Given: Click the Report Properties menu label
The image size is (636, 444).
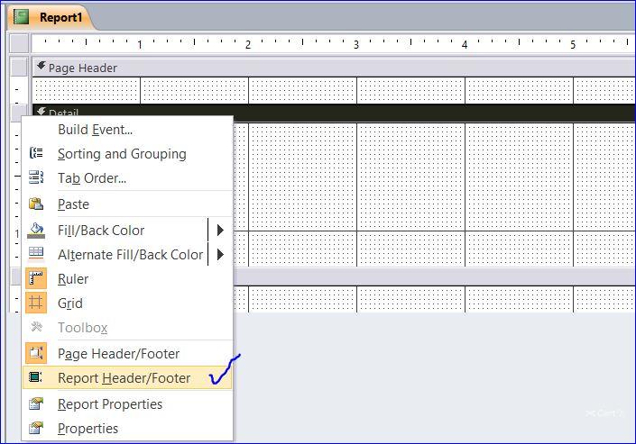Looking at the screenshot, I should click(x=110, y=404).
